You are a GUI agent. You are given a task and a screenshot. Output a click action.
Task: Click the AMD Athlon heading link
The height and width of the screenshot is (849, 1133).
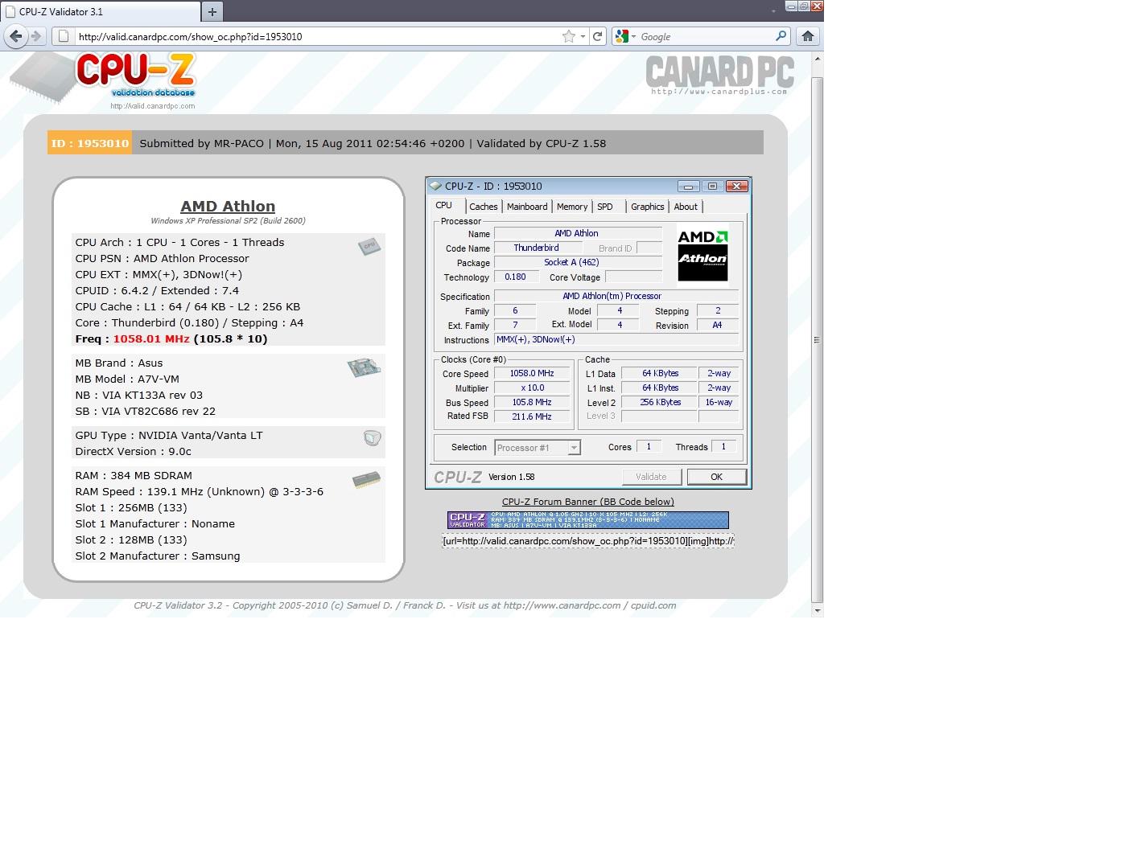228,207
